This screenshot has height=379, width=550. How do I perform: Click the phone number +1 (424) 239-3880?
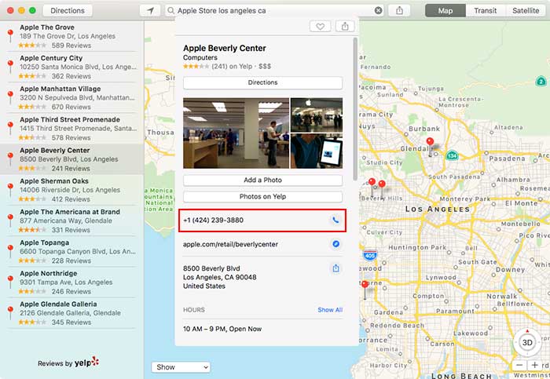click(x=213, y=220)
